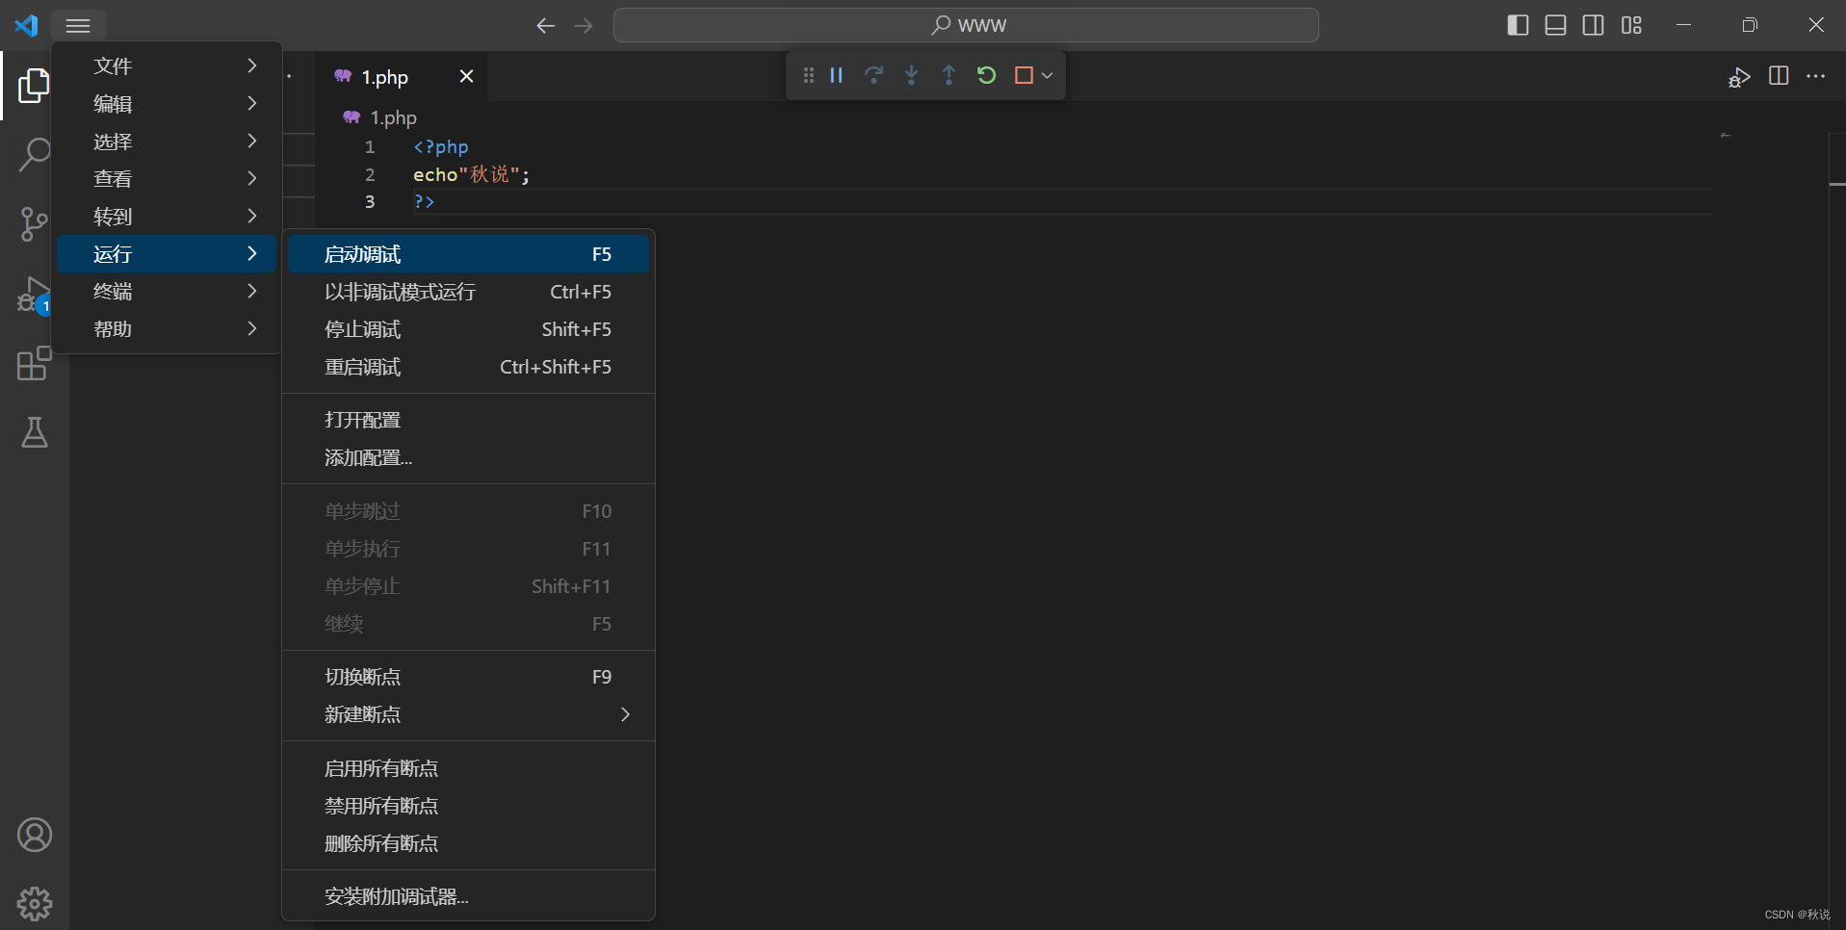This screenshot has height=930, width=1846.
Task: Choose 启动调试 from the run menu
Action: (468, 254)
